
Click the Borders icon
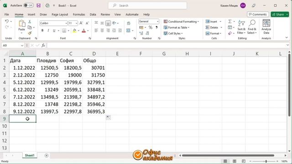64,31
